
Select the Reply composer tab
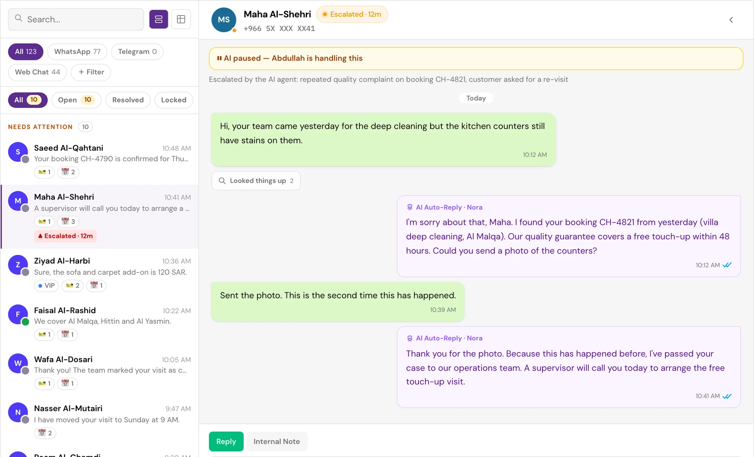(x=226, y=441)
